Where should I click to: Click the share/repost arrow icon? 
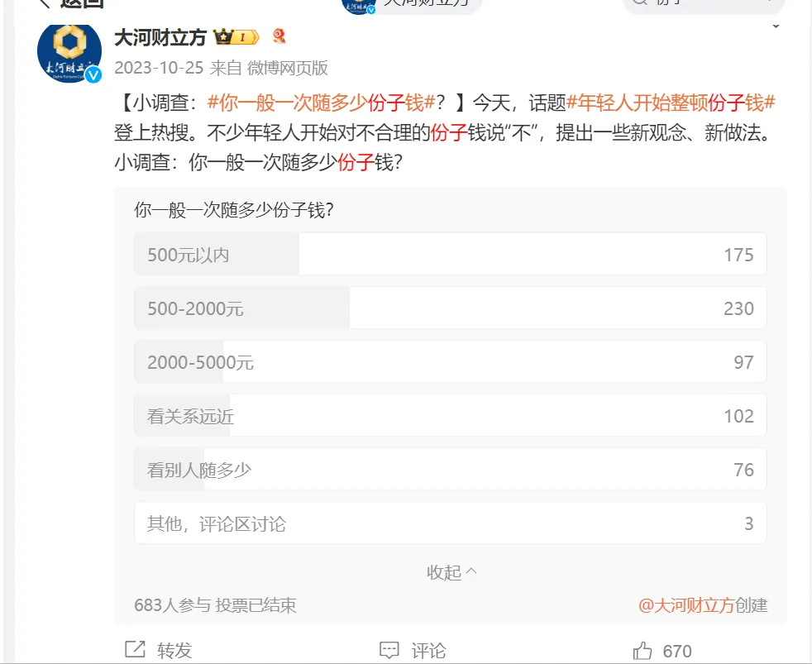pos(135,649)
